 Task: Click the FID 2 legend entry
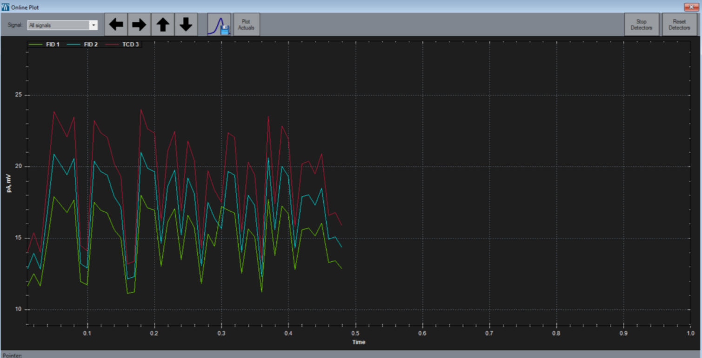click(x=82, y=45)
